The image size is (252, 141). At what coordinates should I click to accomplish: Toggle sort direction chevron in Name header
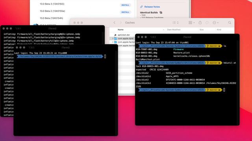point(163,30)
